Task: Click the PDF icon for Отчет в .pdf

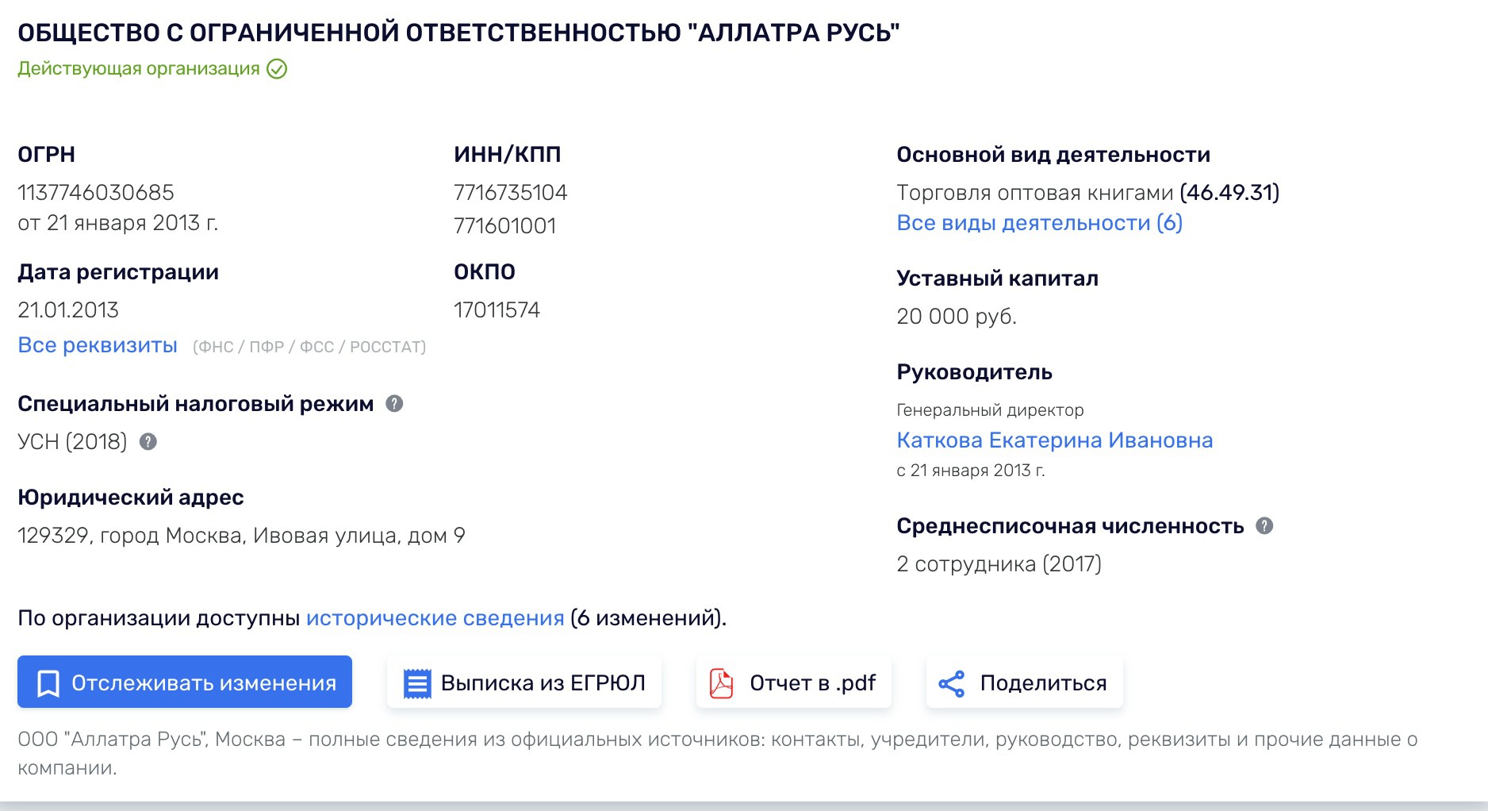Action: pos(721,683)
